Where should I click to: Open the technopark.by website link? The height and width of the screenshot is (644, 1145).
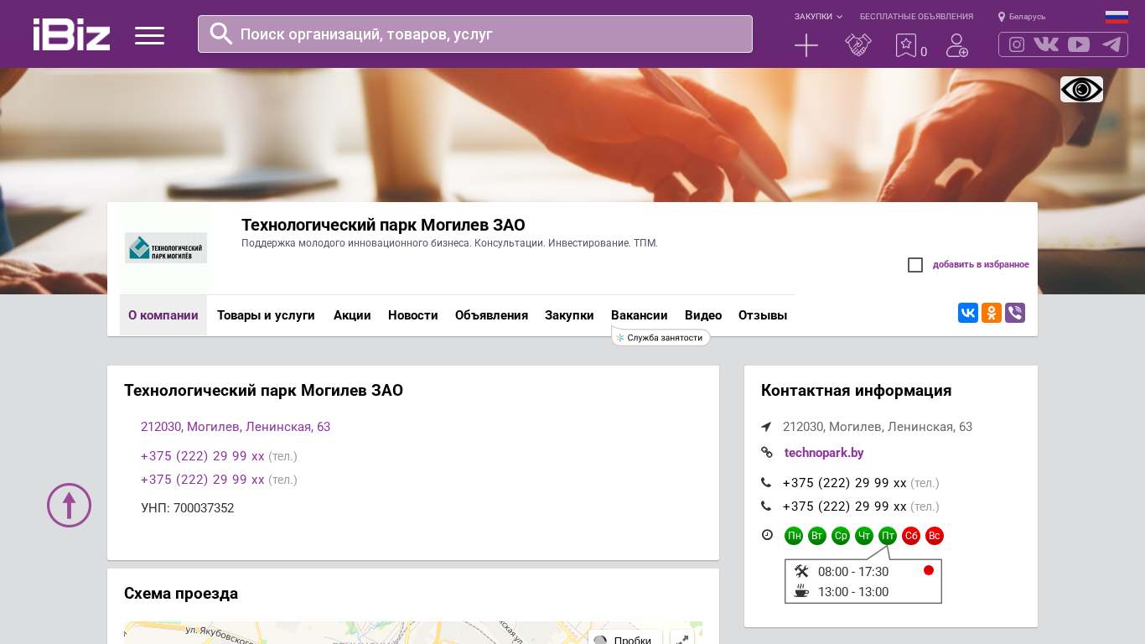click(824, 453)
